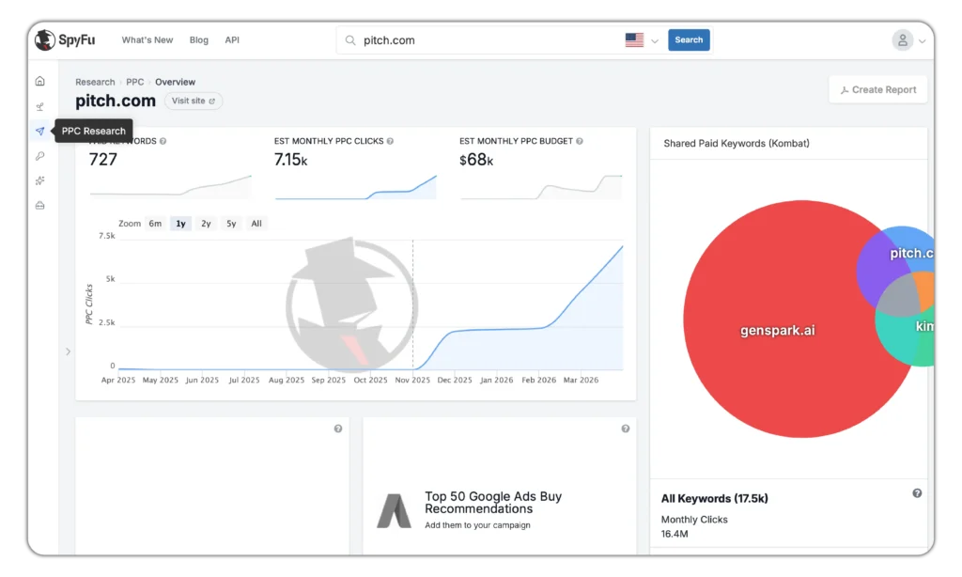Click help icon beside Paid Keywords
Image resolution: width=962 pixels, height=577 pixels.
point(163,141)
